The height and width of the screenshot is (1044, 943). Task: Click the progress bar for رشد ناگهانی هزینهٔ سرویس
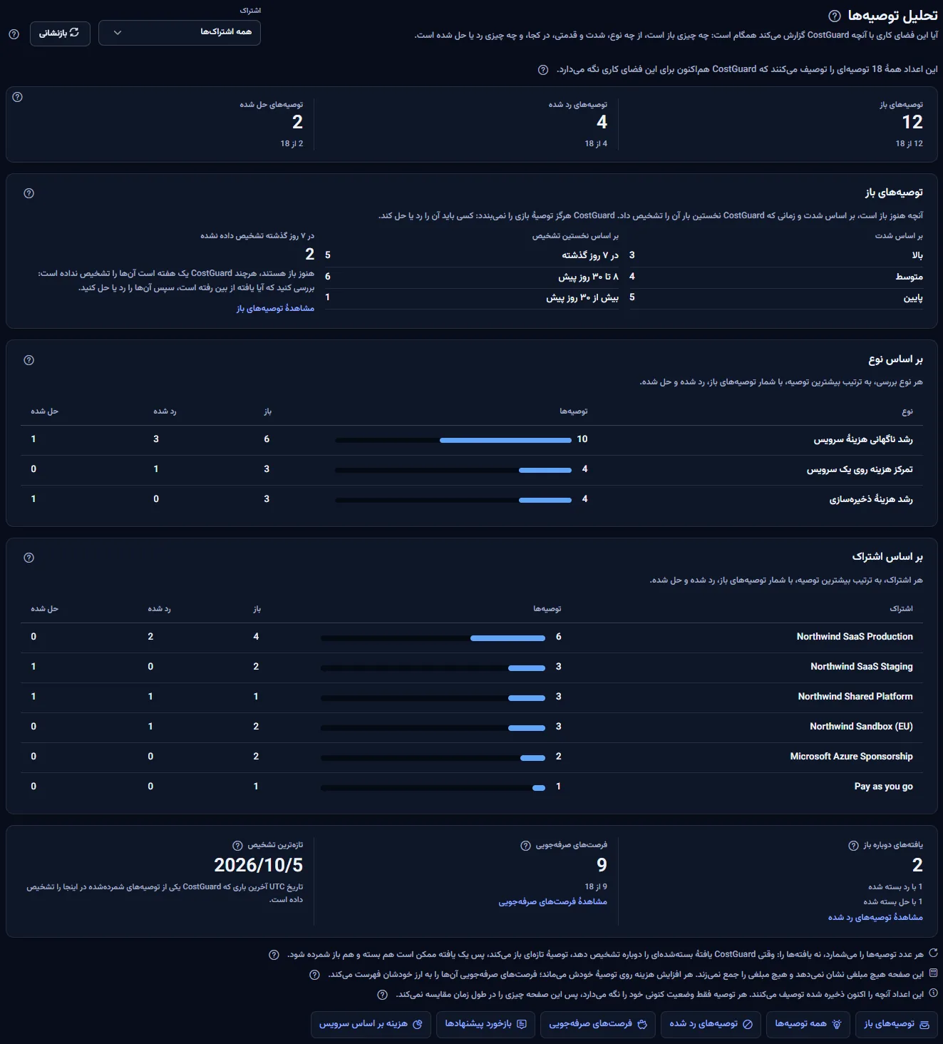[453, 441]
